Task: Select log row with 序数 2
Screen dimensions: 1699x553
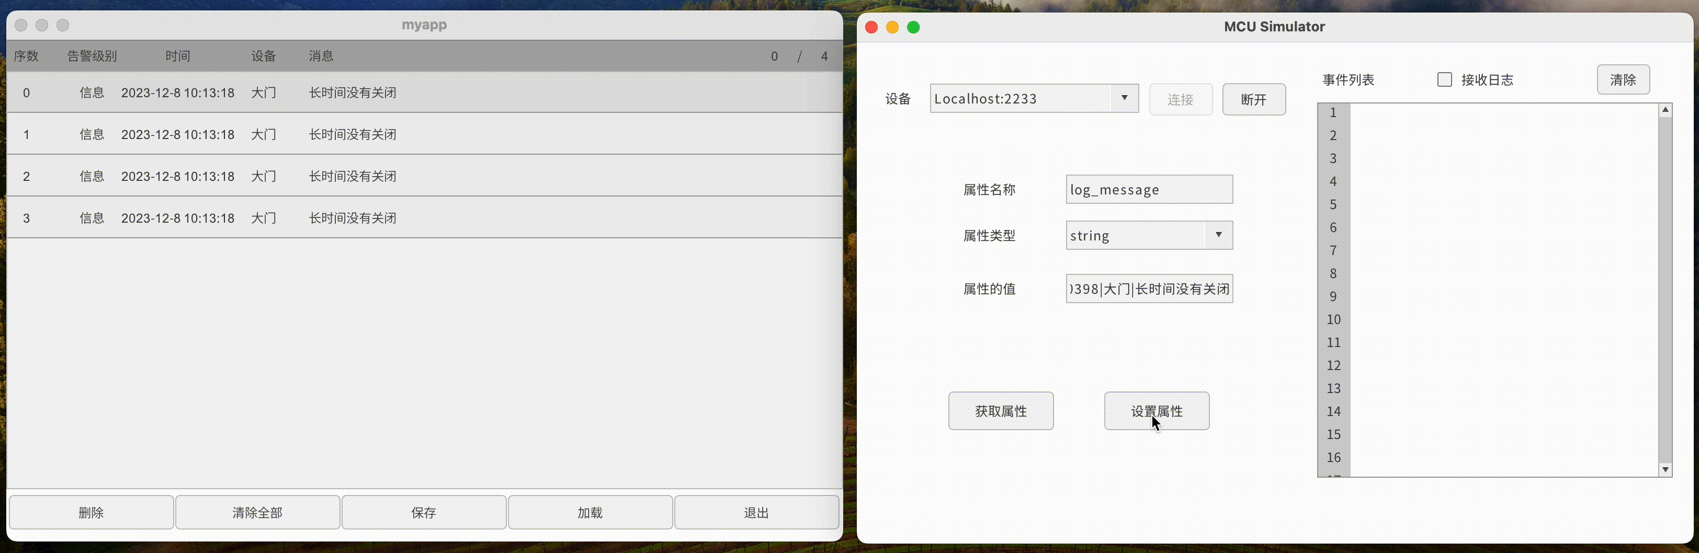Action: [x=424, y=176]
